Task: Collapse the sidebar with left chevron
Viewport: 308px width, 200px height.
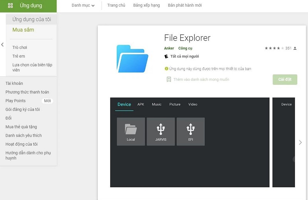Action: click(2, 45)
